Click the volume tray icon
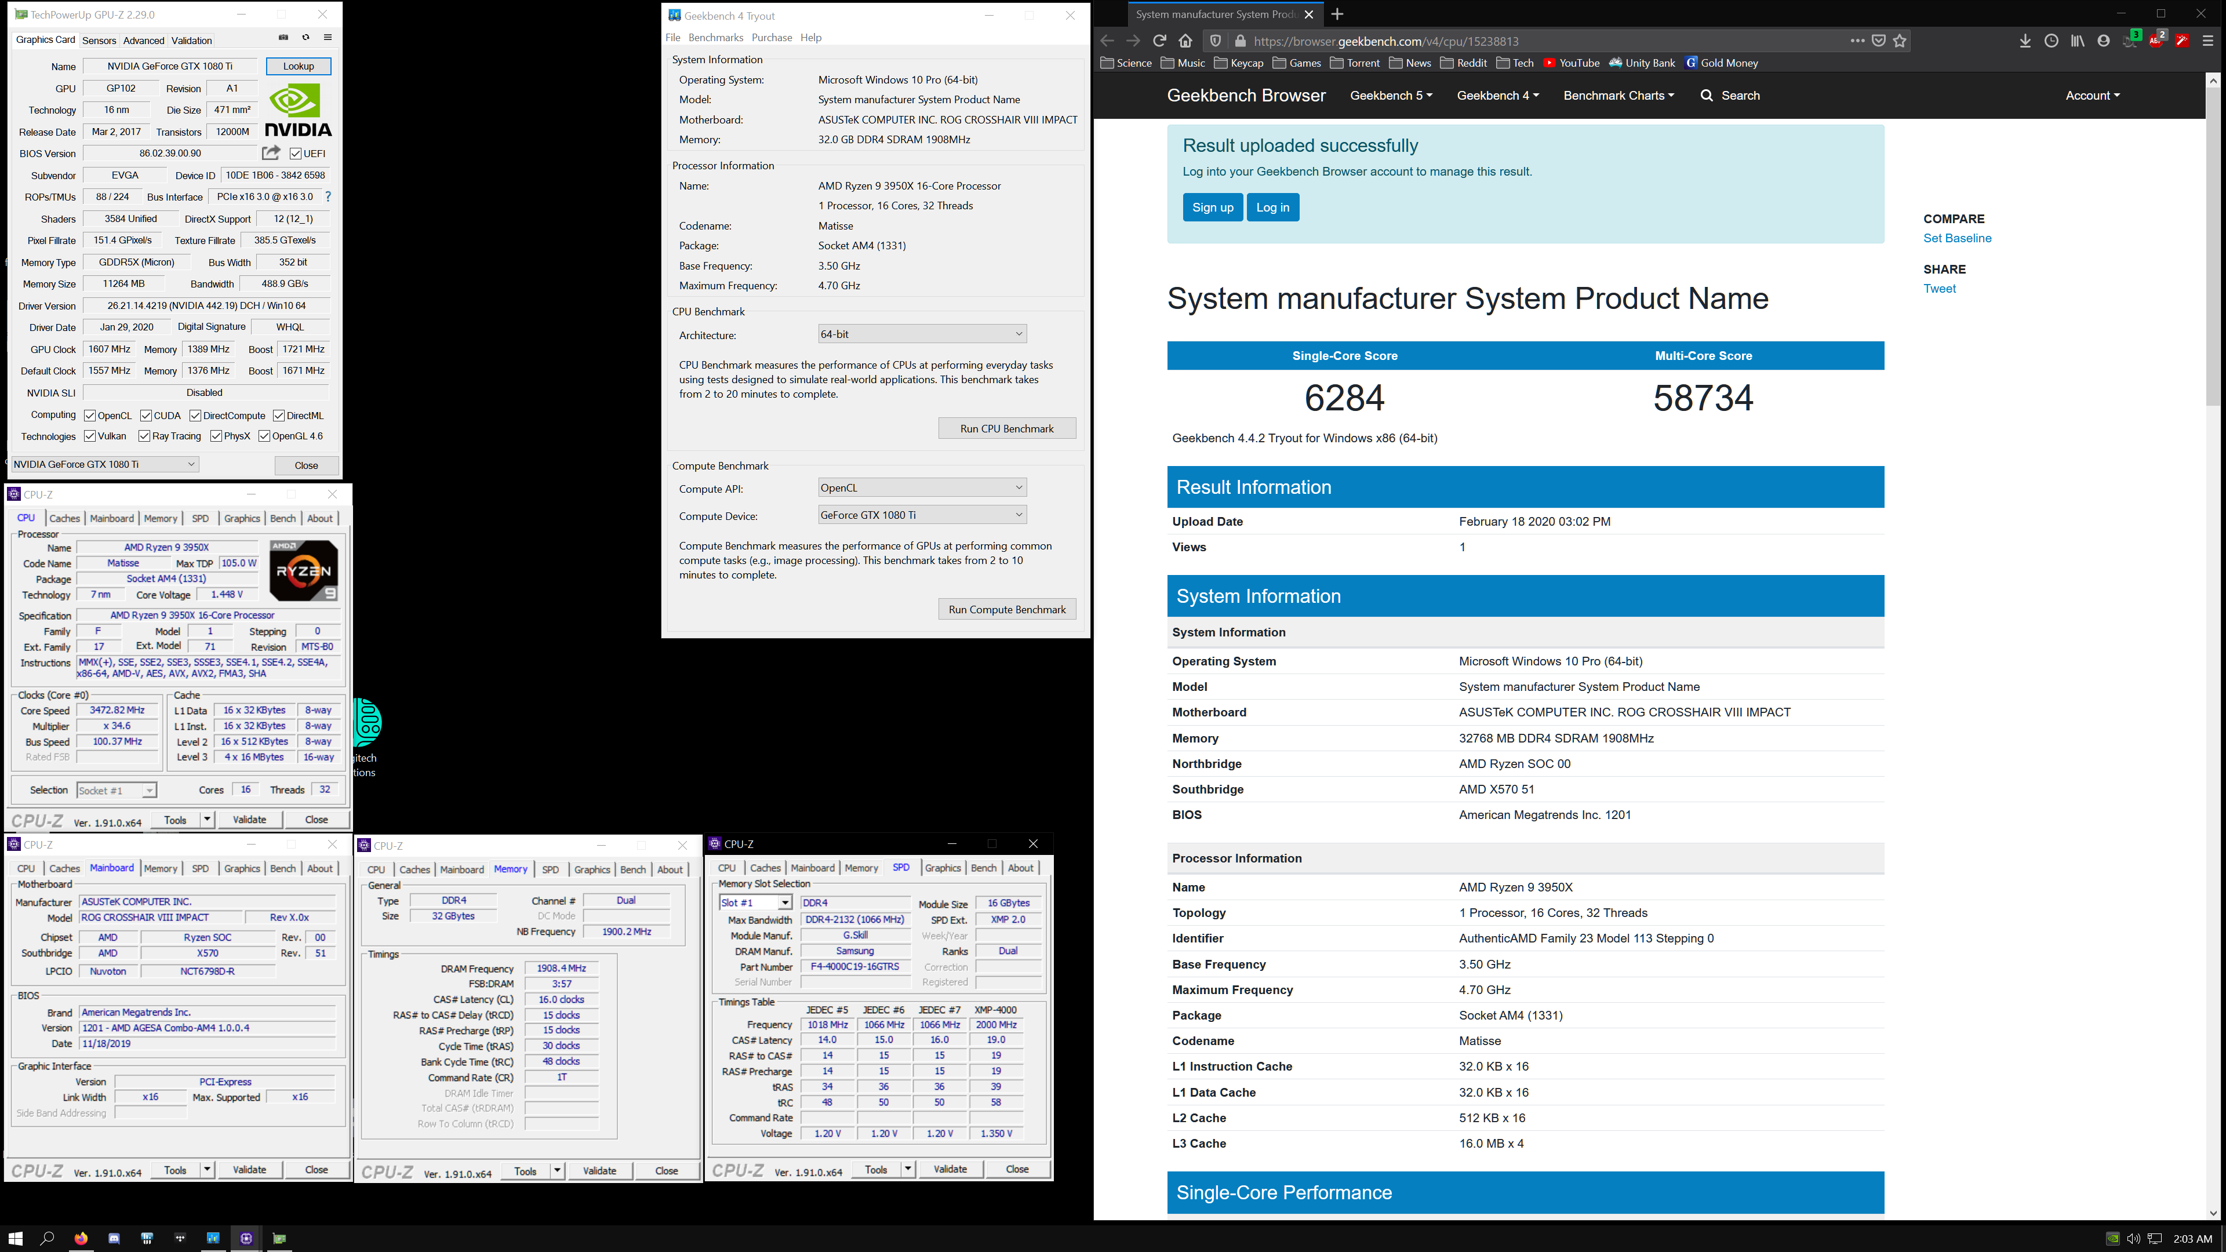2226x1252 pixels. (x=2133, y=1238)
